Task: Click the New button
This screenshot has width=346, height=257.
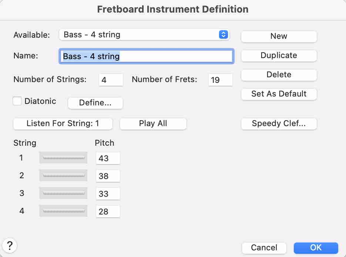Action: click(x=279, y=36)
